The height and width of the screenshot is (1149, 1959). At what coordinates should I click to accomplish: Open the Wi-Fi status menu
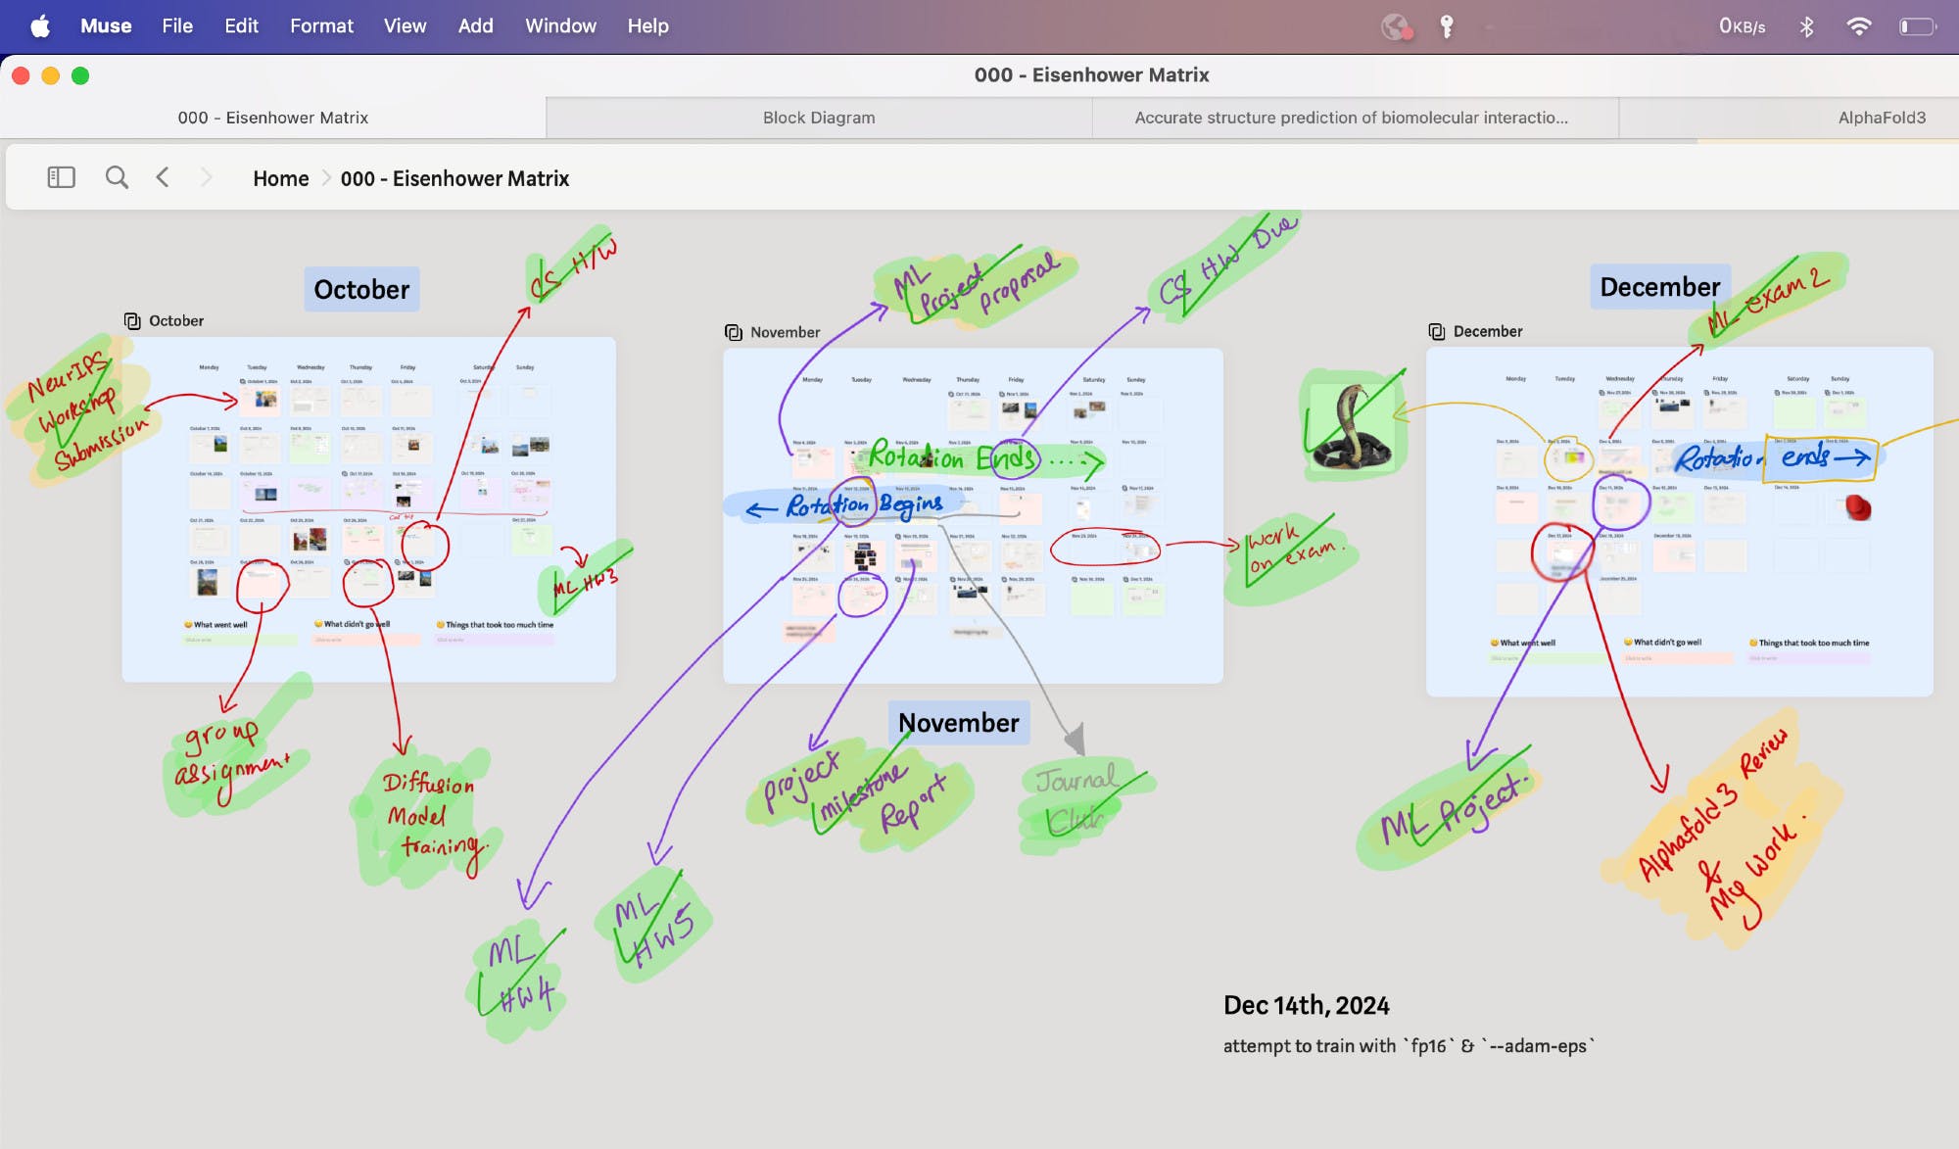[1858, 26]
